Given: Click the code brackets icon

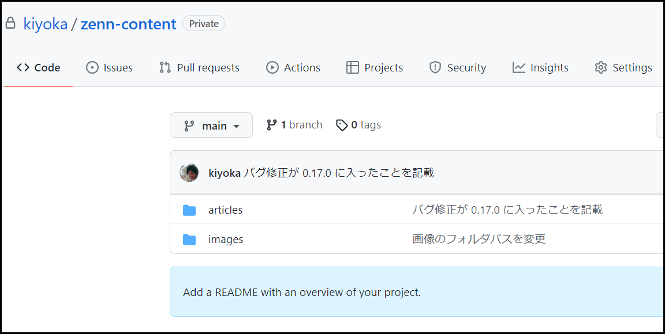Looking at the screenshot, I should pyautogui.click(x=23, y=68).
